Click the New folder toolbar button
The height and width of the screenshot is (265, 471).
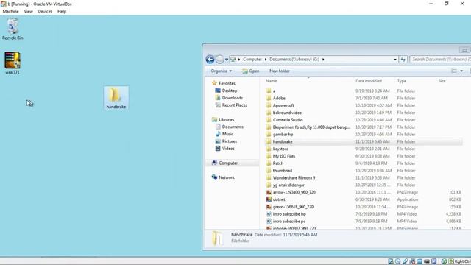pos(280,71)
